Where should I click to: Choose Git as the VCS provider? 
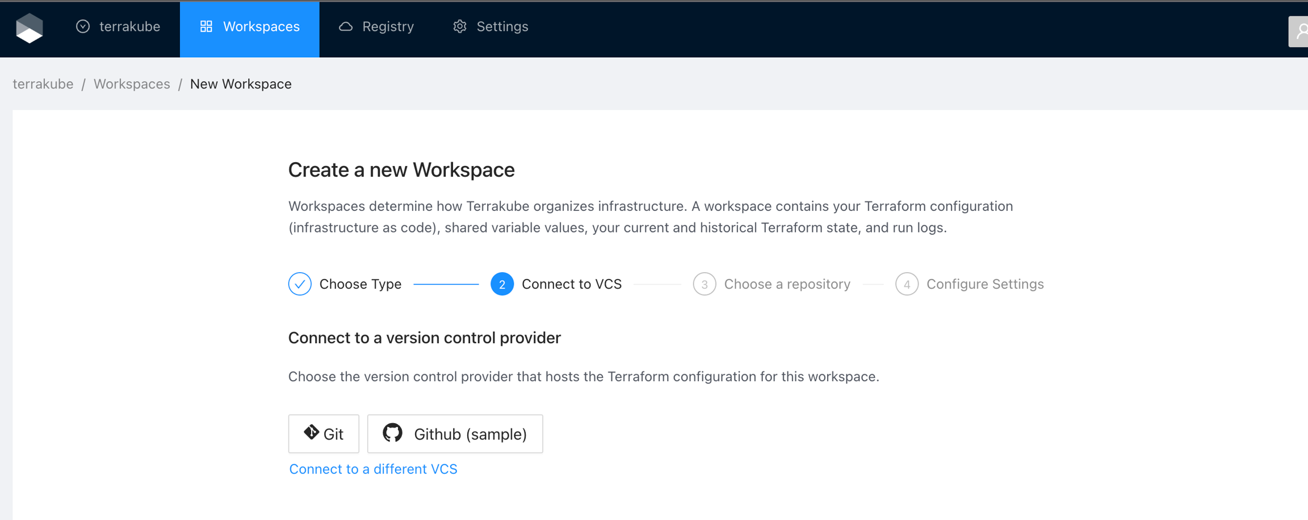pyautogui.click(x=324, y=434)
